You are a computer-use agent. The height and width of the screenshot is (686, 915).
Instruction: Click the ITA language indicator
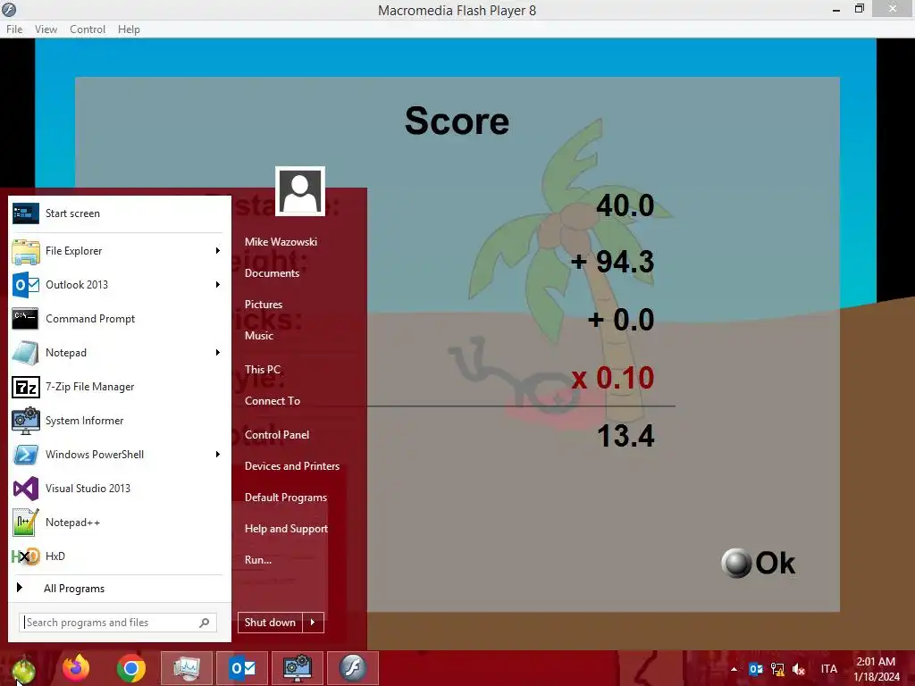click(829, 669)
